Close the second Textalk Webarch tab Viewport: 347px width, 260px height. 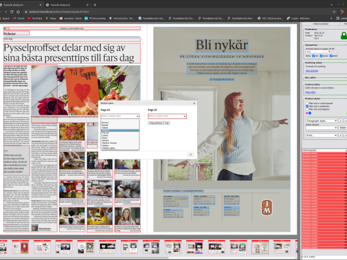[x=87, y=5]
